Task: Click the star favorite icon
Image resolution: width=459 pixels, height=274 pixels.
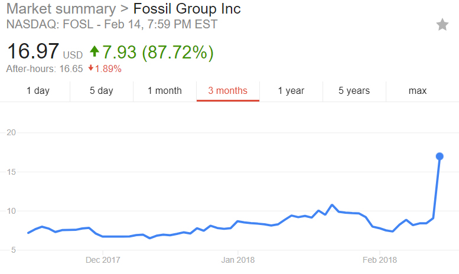Action: (x=442, y=25)
